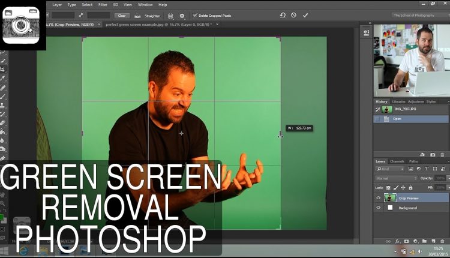Click the Straighten level icon

pyautogui.click(x=137, y=16)
